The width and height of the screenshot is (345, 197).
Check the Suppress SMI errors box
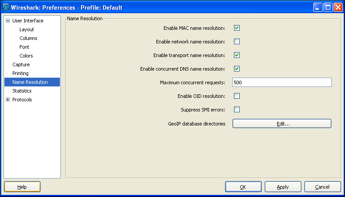pyautogui.click(x=237, y=109)
